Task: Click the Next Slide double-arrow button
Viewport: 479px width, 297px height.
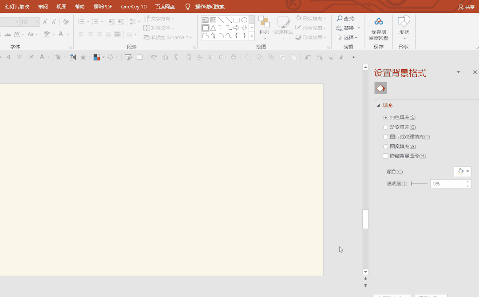Action: [x=365, y=286]
